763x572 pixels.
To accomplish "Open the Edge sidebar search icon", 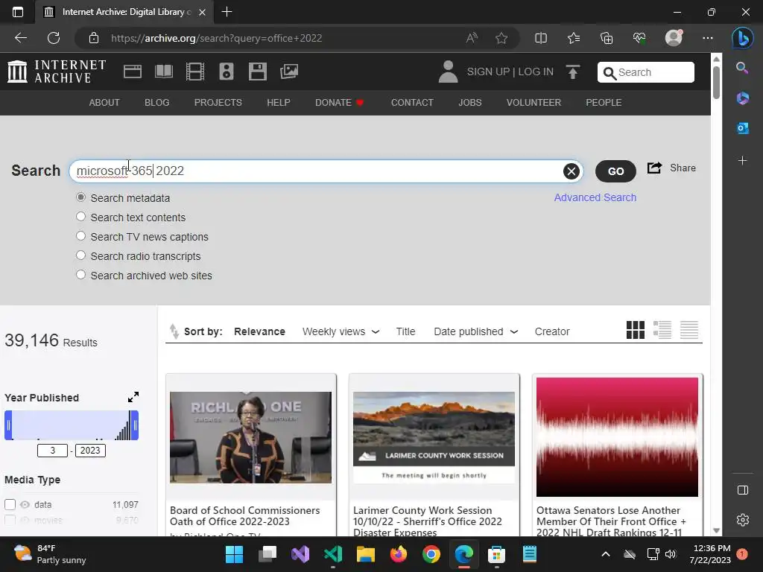I will 742,68.
